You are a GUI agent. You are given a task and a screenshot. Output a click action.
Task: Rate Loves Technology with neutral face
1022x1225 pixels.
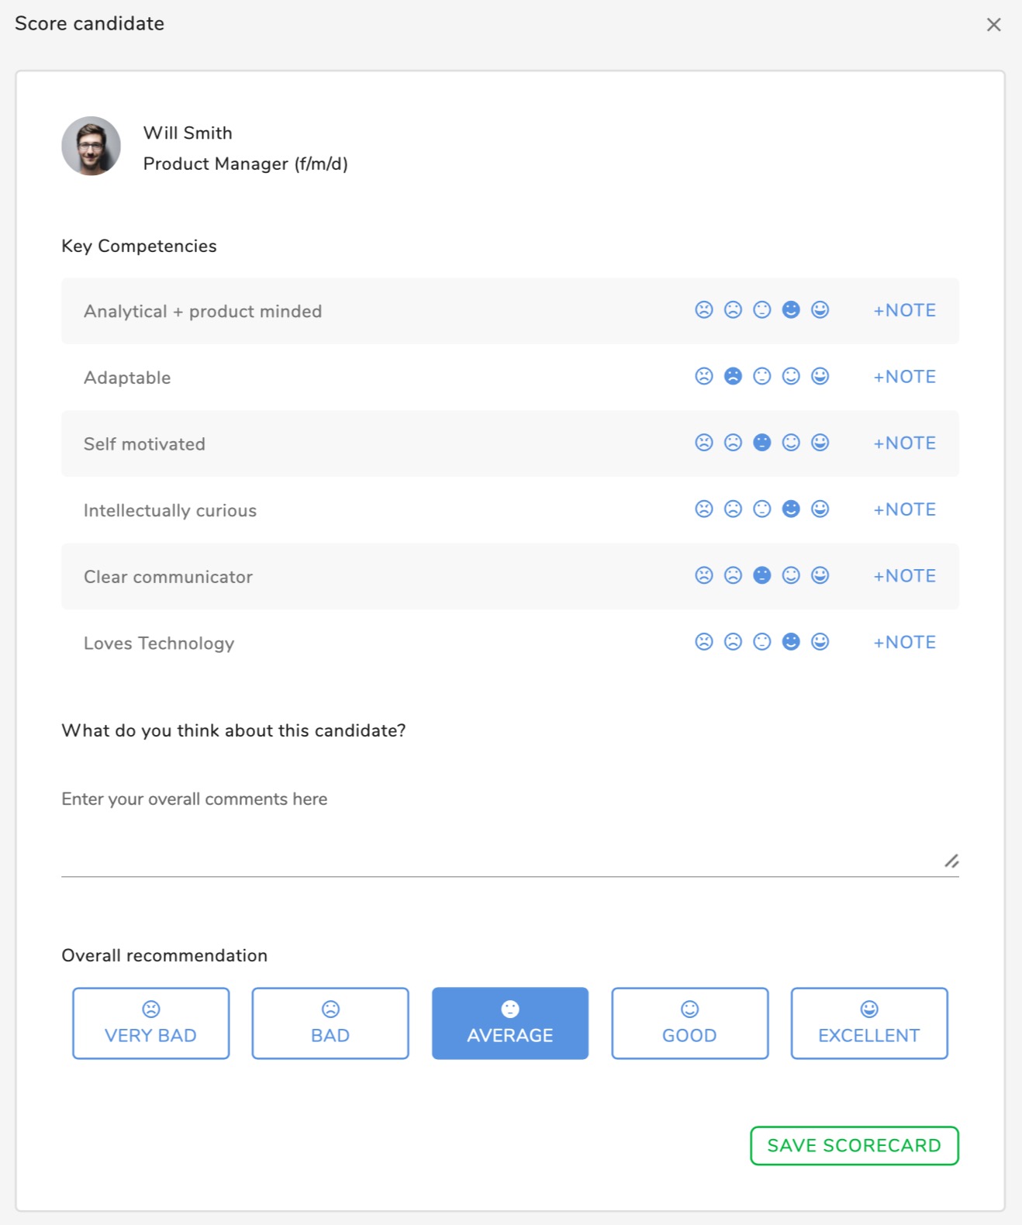[762, 642]
